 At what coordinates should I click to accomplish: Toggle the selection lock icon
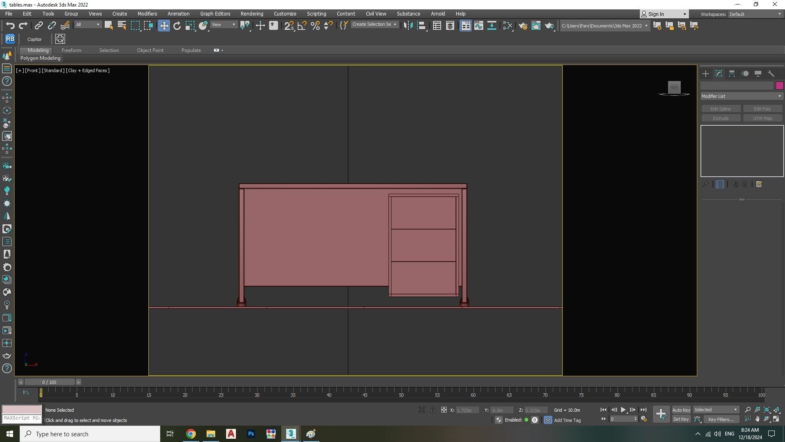[x=433, y=410]
